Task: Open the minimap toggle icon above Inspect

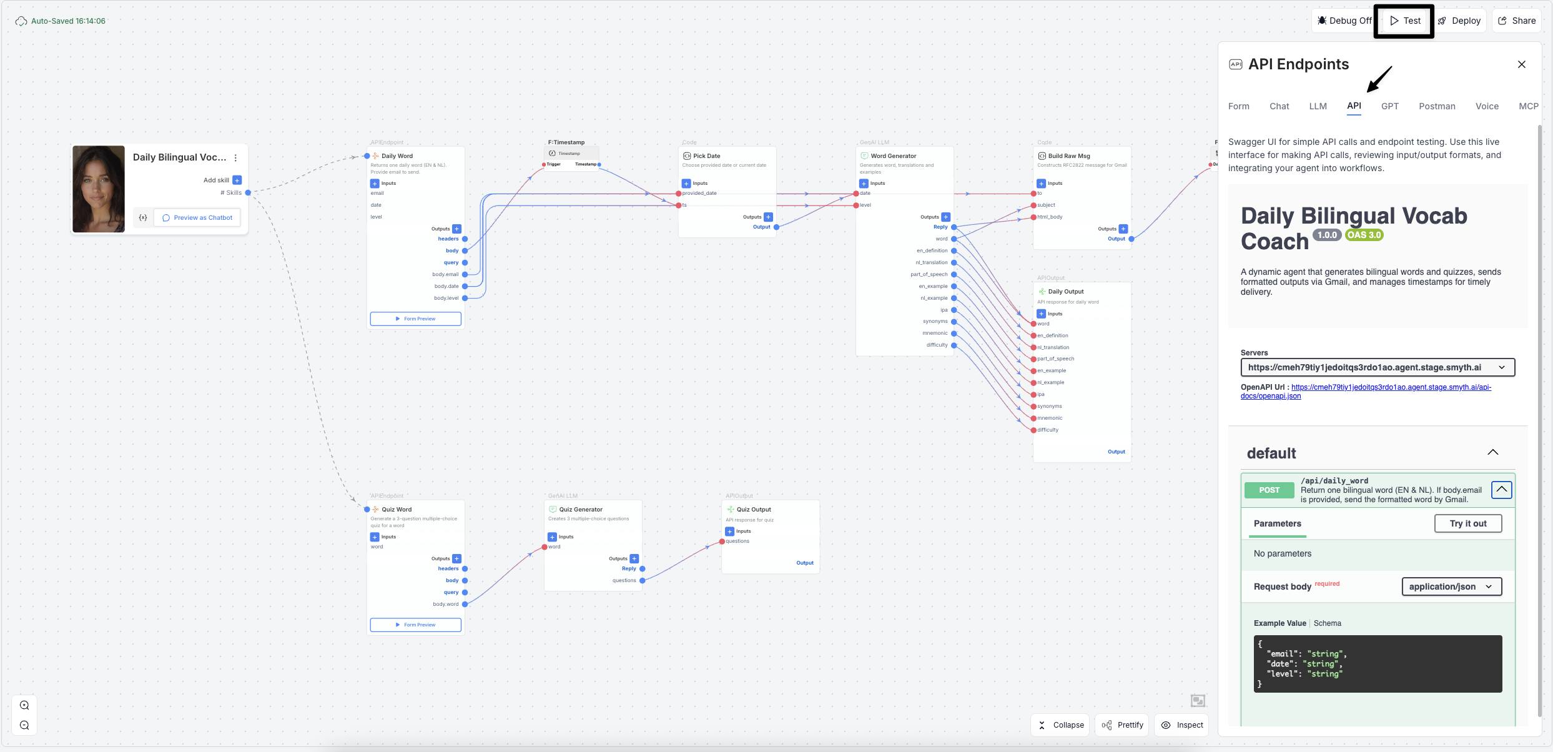Action: 1197,701
